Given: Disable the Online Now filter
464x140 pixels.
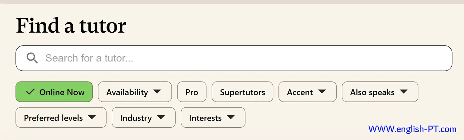Looking at the screenshot, I should (x=54, y=92).
